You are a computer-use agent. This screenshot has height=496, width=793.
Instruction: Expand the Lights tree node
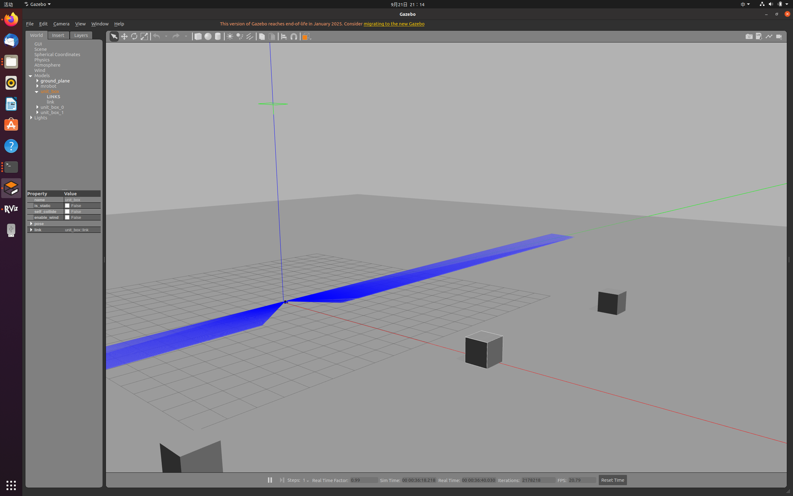tap(31, 117)
